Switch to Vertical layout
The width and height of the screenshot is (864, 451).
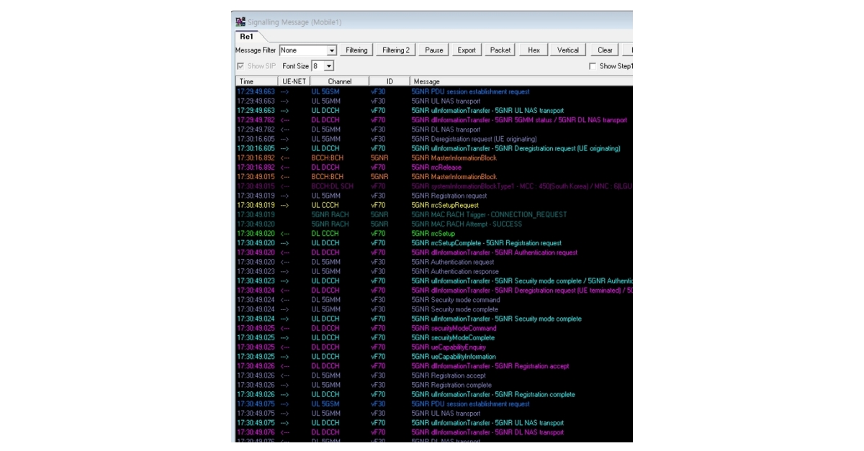point(568,50)
